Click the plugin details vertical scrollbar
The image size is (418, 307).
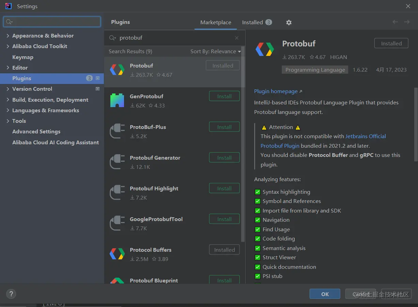tap(416, 125)
